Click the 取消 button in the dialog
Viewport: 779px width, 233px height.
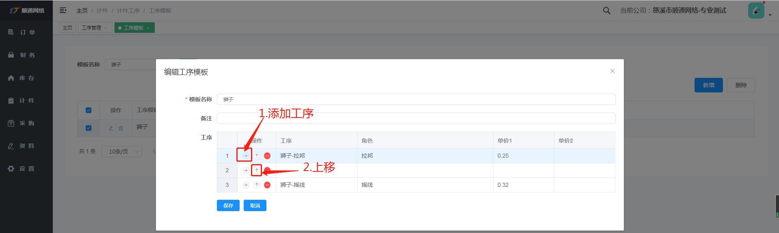(255, 205)
